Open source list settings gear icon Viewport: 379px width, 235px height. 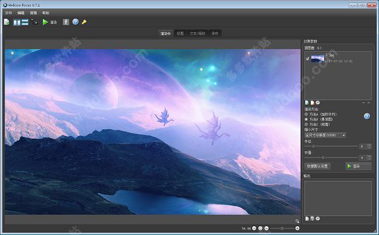pos(318,103)
